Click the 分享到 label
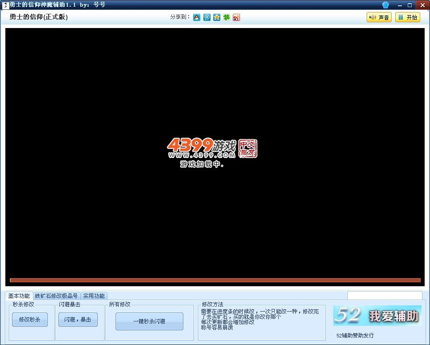Screen dimensions: 430x345 point(180,17)
